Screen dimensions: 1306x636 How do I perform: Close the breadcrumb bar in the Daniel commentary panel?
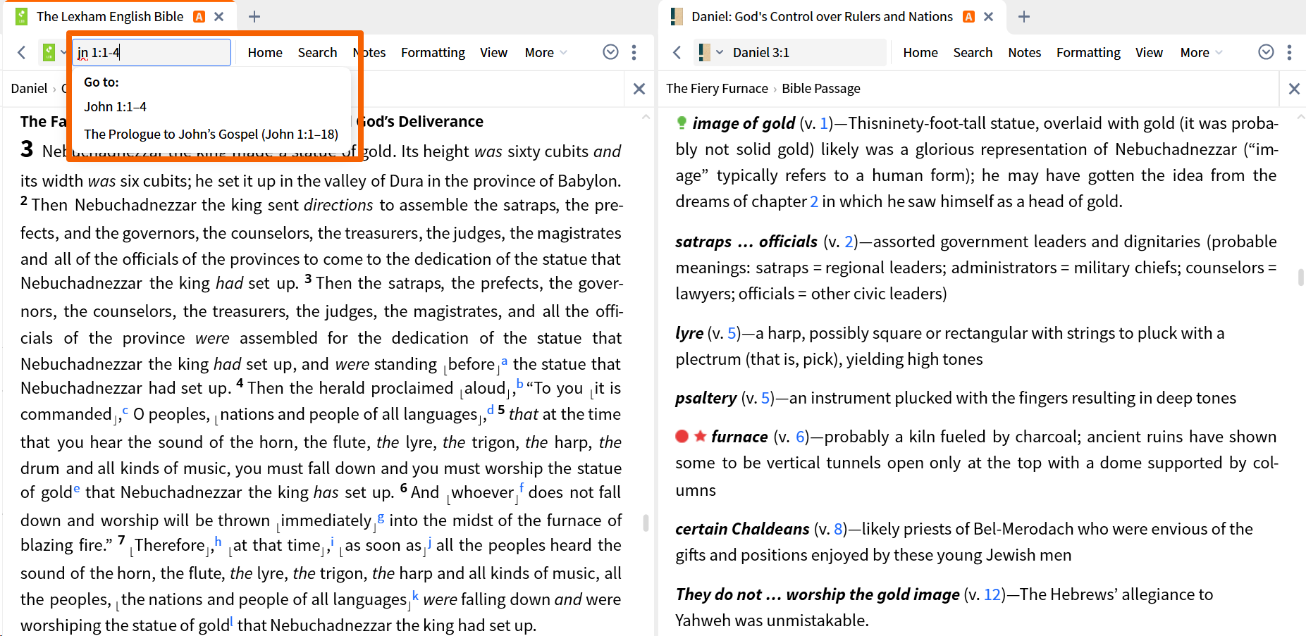1294,89
